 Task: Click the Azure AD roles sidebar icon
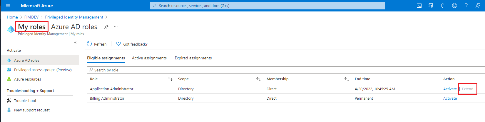(9, 60)
